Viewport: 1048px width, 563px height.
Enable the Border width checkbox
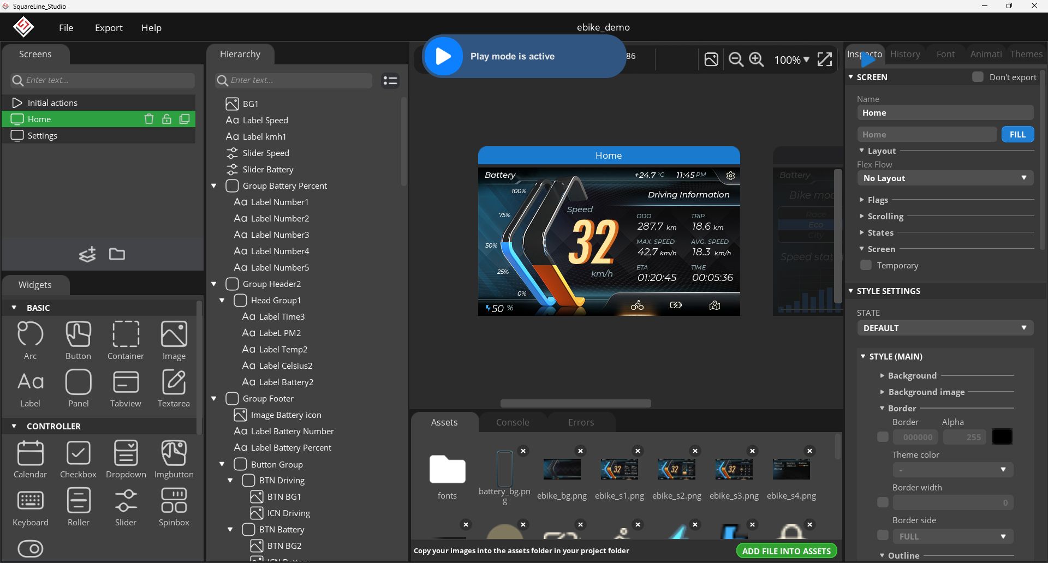coord(883,502)
